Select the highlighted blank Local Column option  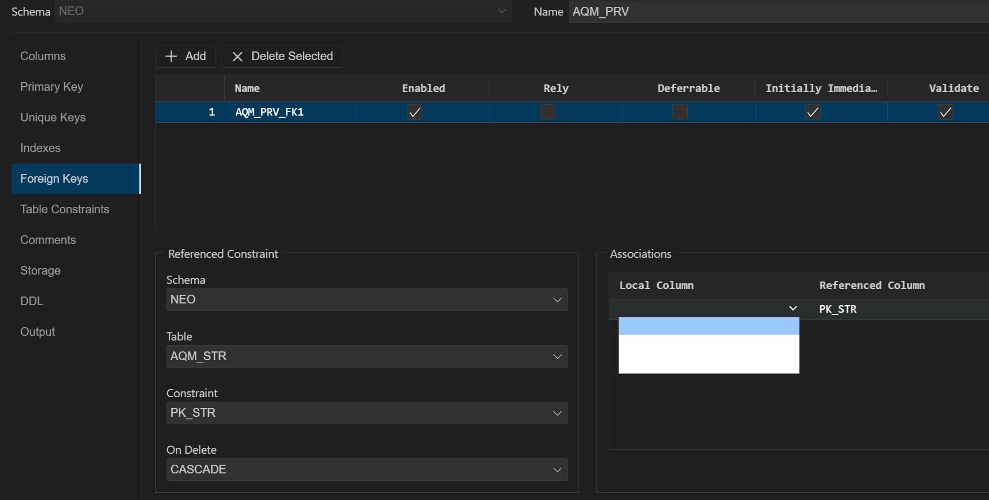(x=709, y=326)
